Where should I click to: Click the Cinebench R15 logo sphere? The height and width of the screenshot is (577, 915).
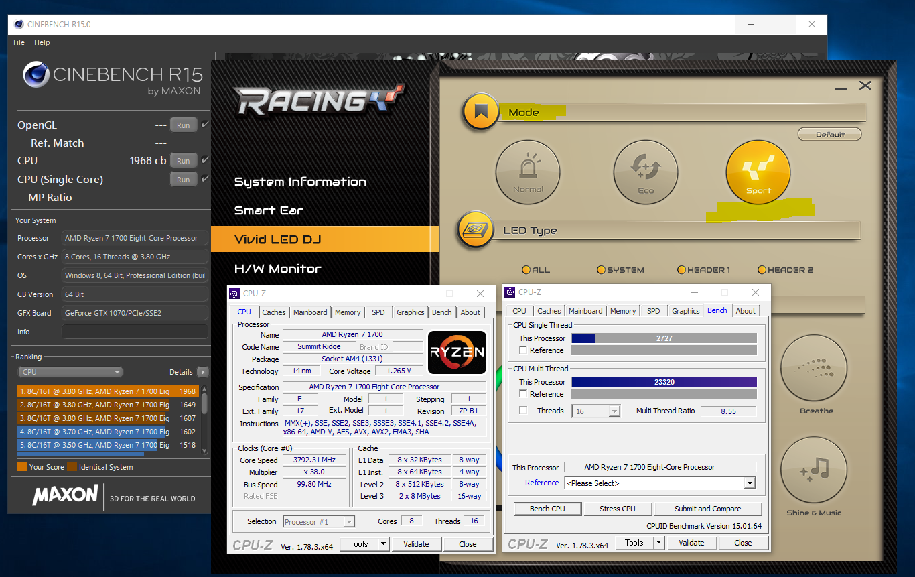point(36,75)
